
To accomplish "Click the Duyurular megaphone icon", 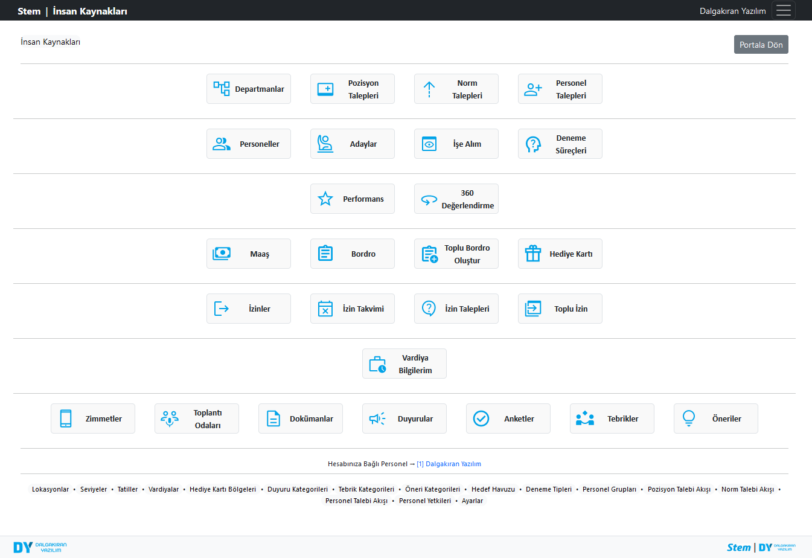I will click(x=377, y=418).
